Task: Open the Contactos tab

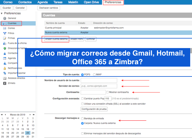Action: (x=25, y=2)
